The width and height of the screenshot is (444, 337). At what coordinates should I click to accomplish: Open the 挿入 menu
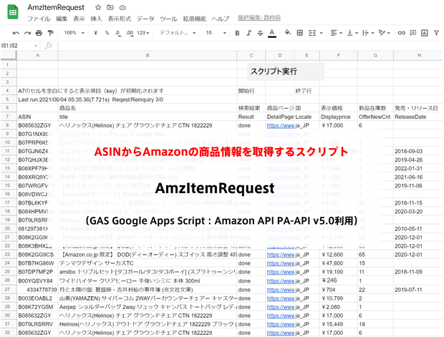click(96, 19)
